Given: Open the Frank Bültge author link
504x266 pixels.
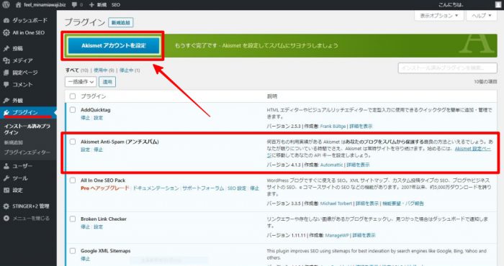Looking at the screenshot, I should (x=333, y=127).
